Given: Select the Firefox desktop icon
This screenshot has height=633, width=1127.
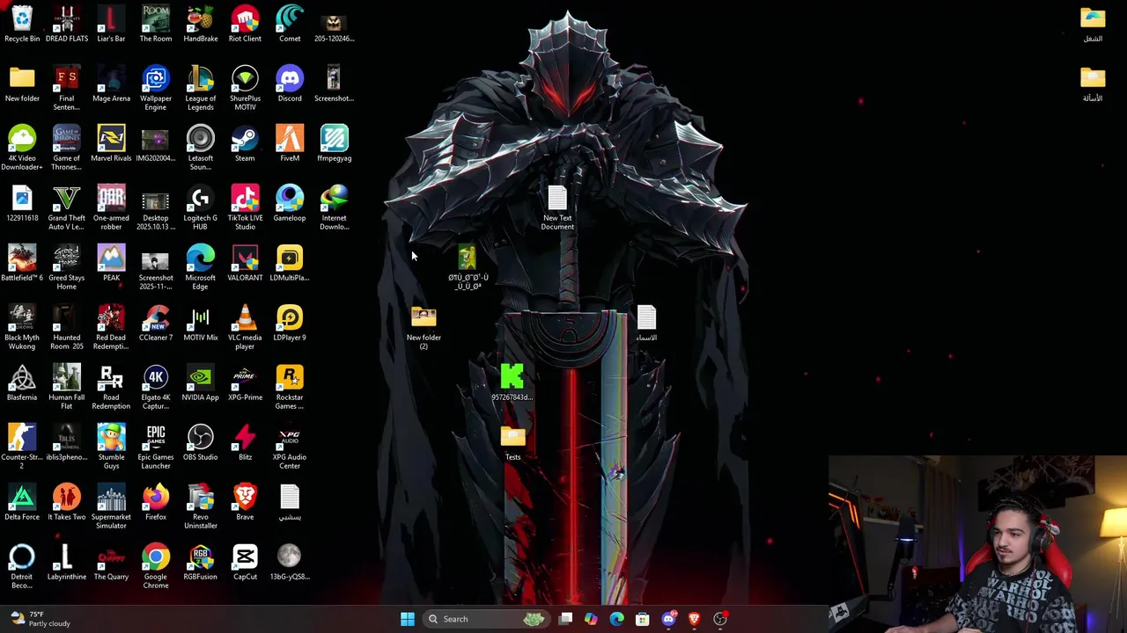Looking at the screenshot, I should click(156, 502).
